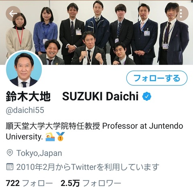This screenshot has height=196, width=193.
Task: Open the 722 フォロー following list
Action: (29, 183)
